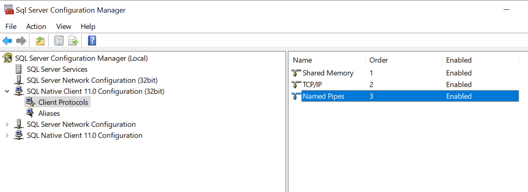The image size is (528, 192).
Task: Click the Up One Level folder icon
Action: pos(40,41)
